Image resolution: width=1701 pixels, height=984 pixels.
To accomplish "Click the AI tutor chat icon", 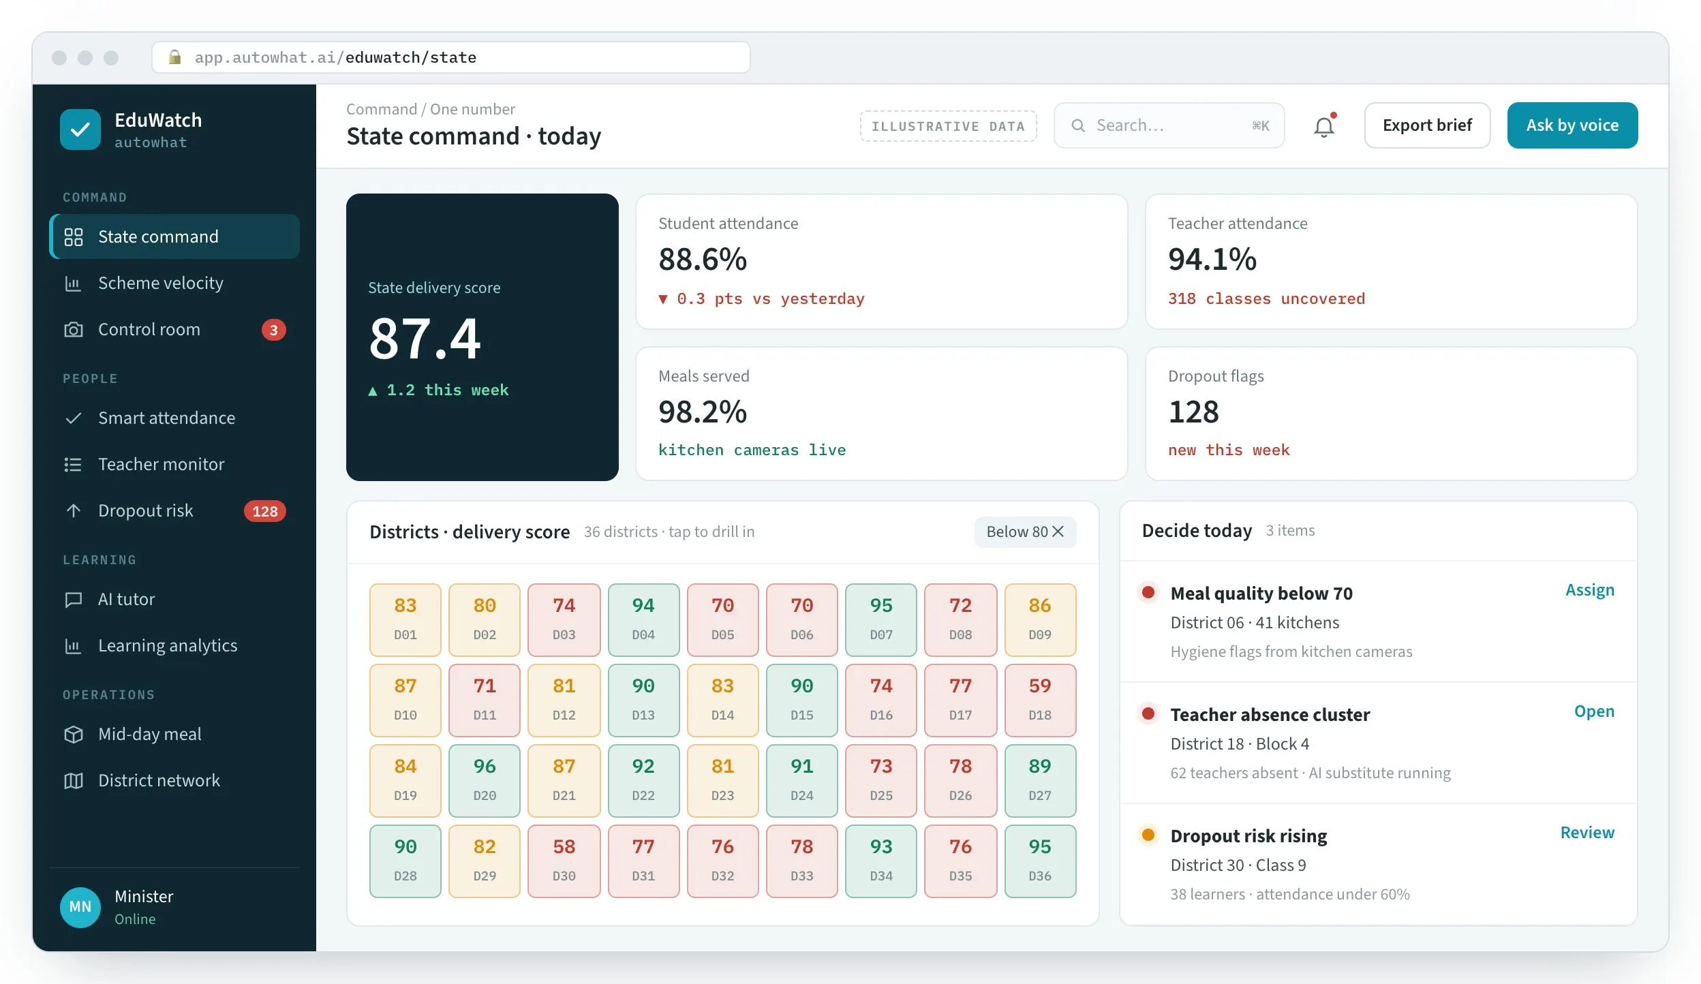I will [x=73, y=600].
